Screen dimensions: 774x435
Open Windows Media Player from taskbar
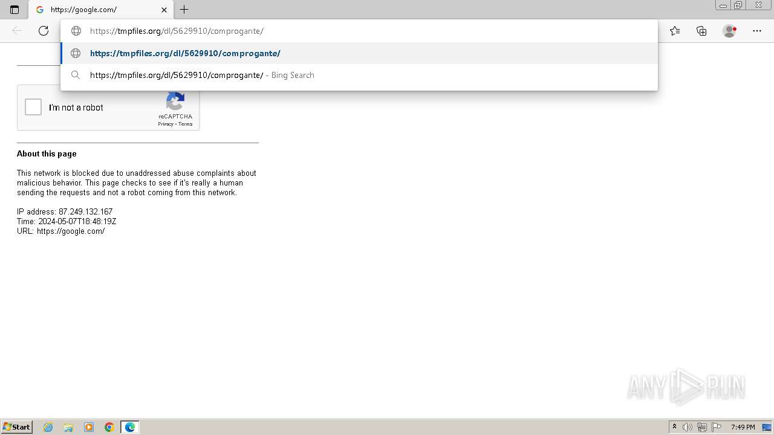pyautogui.click(x=89, y=427)
